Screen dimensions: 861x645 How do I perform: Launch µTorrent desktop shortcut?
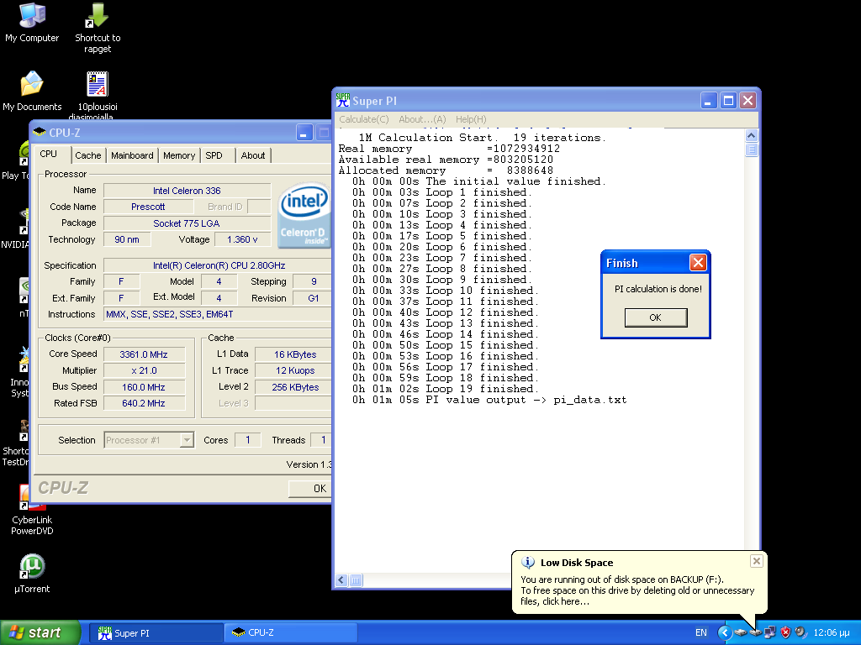32,573
